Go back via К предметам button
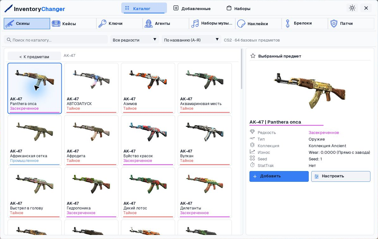 [34, 56]
